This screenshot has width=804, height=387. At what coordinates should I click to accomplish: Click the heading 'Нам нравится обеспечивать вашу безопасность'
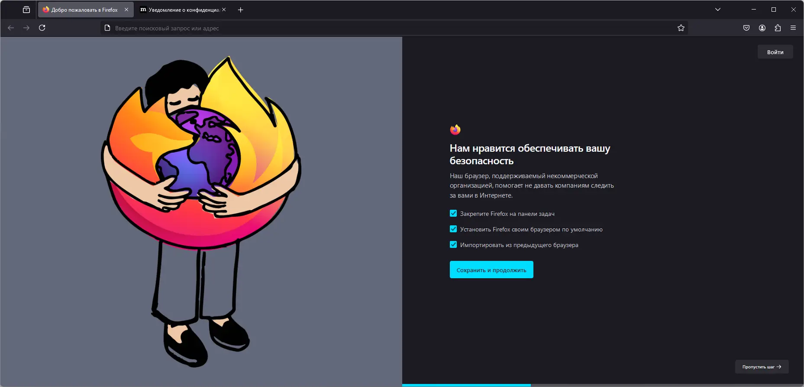click(530, 154)
